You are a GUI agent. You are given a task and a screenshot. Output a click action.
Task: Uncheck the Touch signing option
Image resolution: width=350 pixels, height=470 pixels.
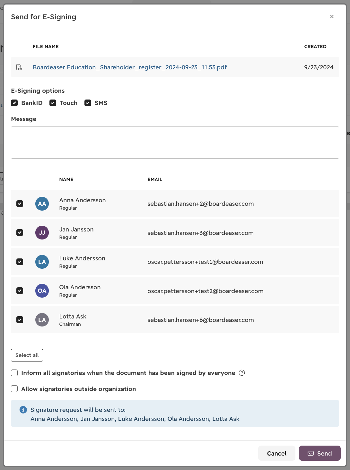pos(53,103)
